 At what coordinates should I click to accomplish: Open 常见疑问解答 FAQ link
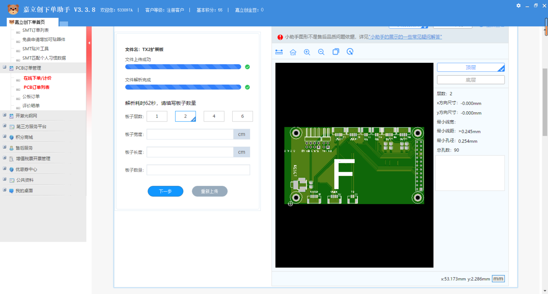click(405, 37)
